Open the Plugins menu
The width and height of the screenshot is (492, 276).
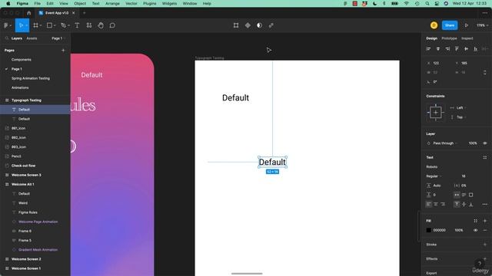pyautogui.click(x=150, y=3)
